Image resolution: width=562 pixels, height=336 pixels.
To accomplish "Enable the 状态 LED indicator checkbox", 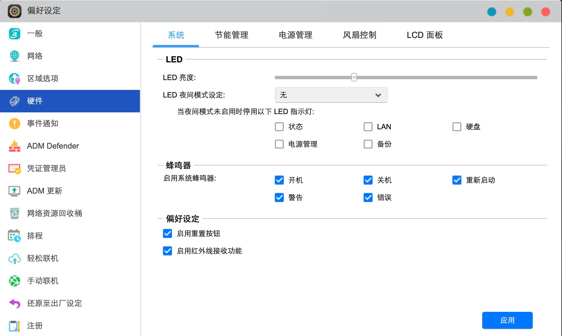I will tap(279, 127).
